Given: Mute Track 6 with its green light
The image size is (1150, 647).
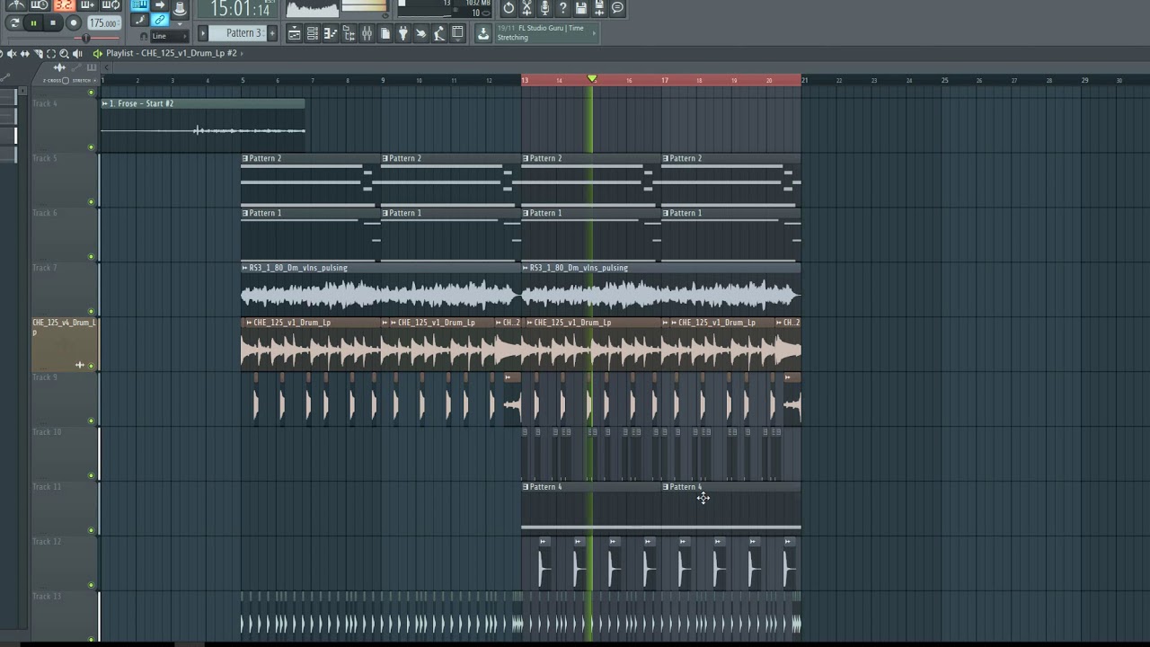Looking at the screenshot, I should (x=91, y=256).
